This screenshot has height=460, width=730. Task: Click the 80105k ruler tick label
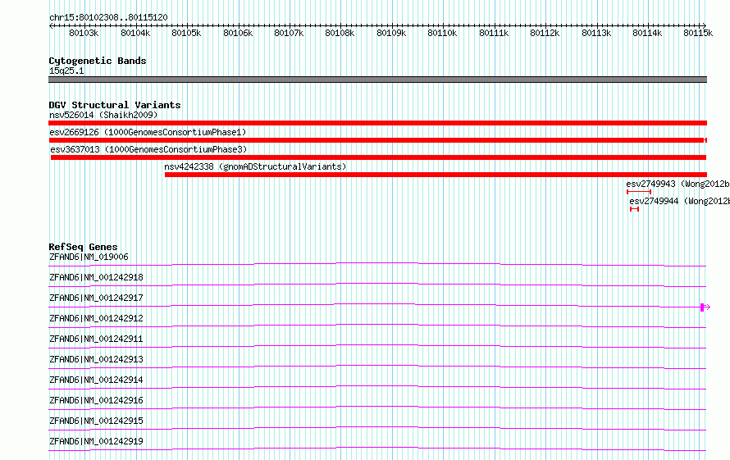(186, 33)
